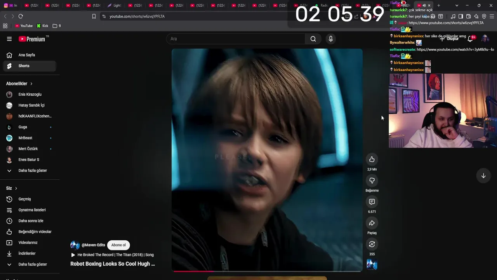Open comments for the short
This screenshot has height=280, width=497.
click(x=372, y=202)
